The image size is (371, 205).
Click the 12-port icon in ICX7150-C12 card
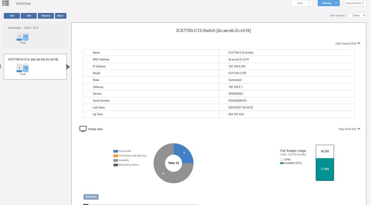point(26,68)
